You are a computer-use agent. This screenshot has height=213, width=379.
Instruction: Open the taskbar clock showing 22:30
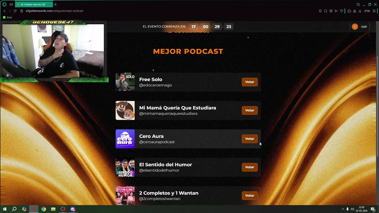(362, 209)
